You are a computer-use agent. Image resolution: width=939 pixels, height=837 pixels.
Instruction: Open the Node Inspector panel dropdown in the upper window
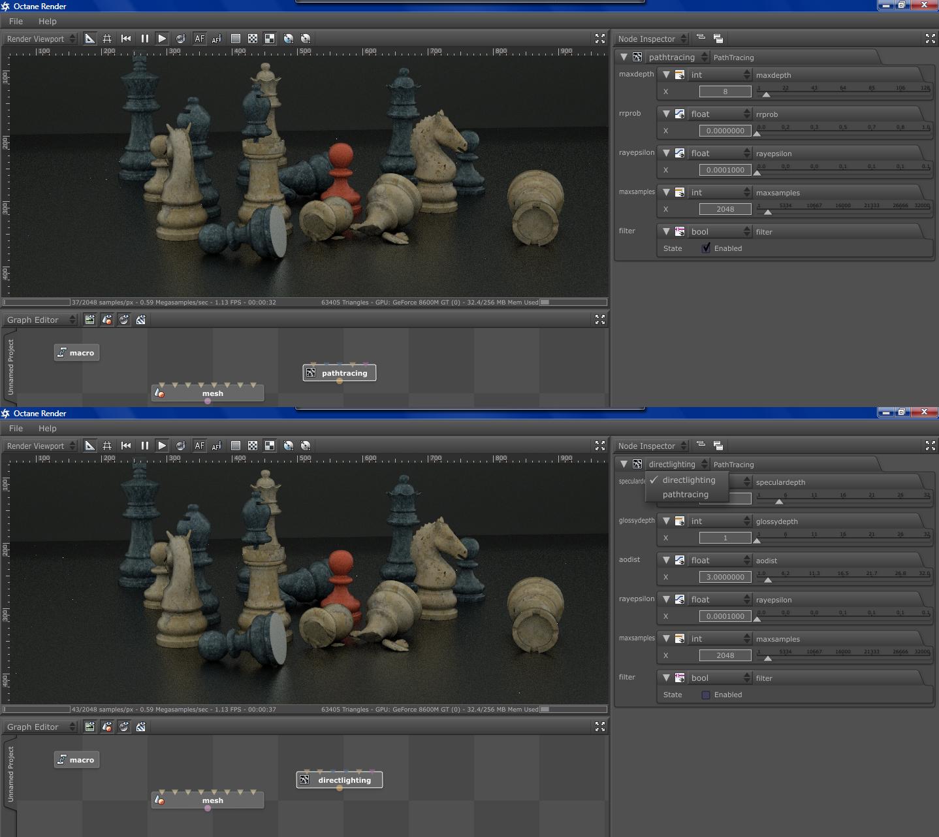coord(652,39)
